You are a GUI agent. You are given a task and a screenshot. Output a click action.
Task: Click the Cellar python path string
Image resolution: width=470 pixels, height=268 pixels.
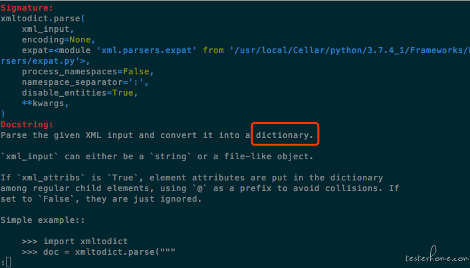(350, 50)
